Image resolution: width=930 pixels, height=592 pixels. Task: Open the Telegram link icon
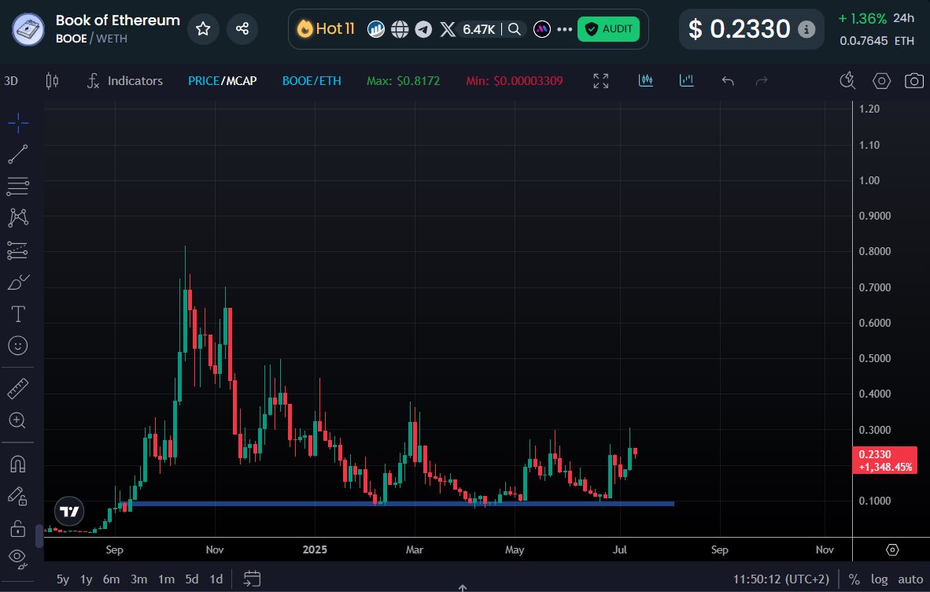[x=423, y=28]
